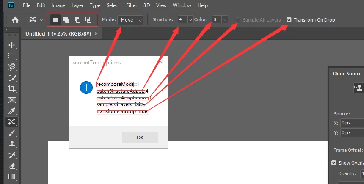This screenshot has width=364, height=184.
Task: Open the File menu
Action: click(x=27, y=5)
